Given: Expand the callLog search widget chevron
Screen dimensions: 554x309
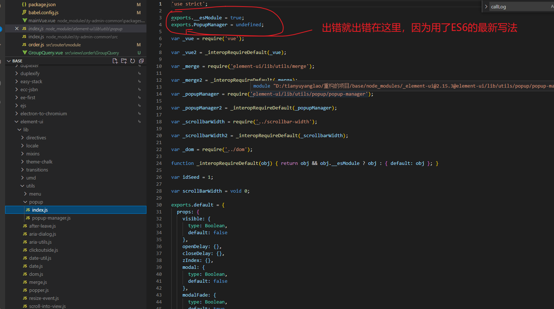Looking at the screenshot, I should [486, 6].
